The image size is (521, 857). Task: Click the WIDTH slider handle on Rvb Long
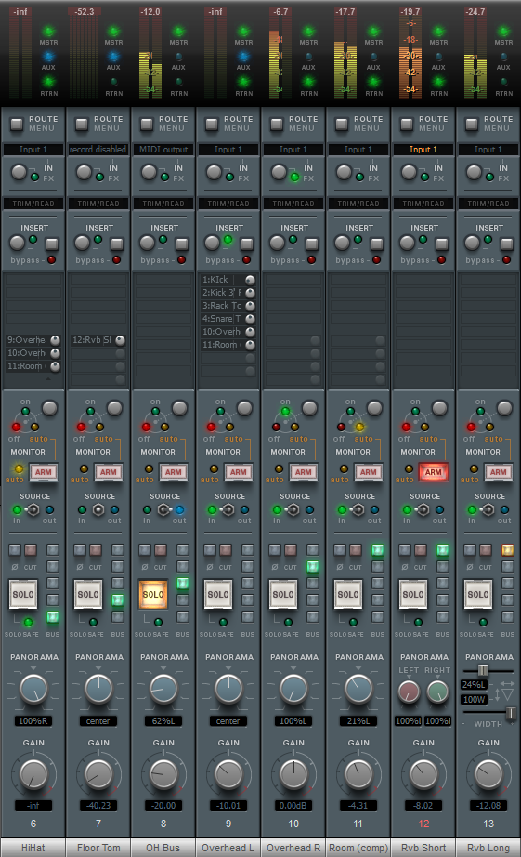coord(511,712)
